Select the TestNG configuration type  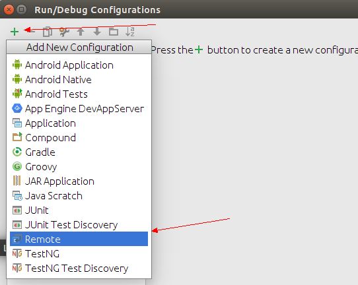point(79,254)
